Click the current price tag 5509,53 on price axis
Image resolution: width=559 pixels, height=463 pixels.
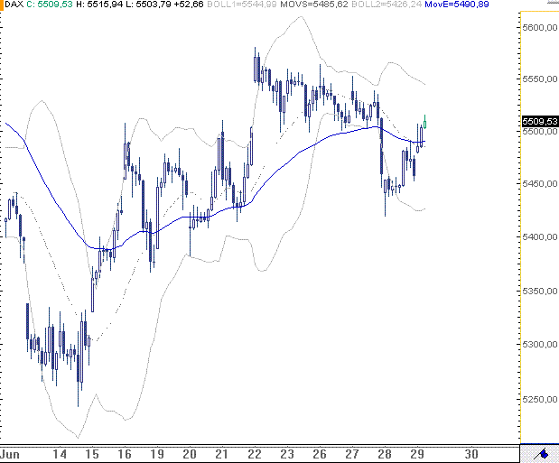540,120
